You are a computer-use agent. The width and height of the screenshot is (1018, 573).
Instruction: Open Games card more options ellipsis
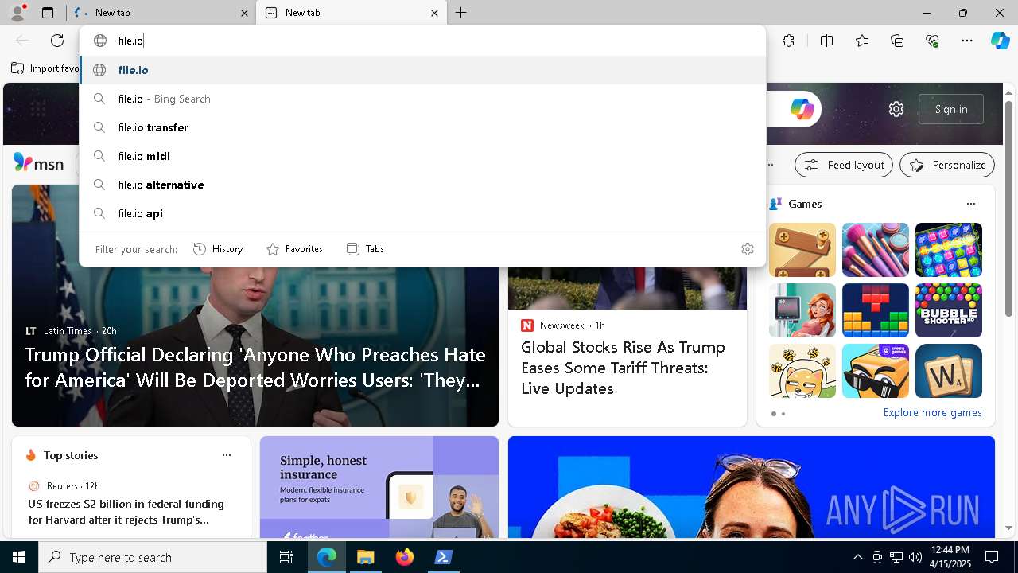pyautogui.click(x=970, y=204)
